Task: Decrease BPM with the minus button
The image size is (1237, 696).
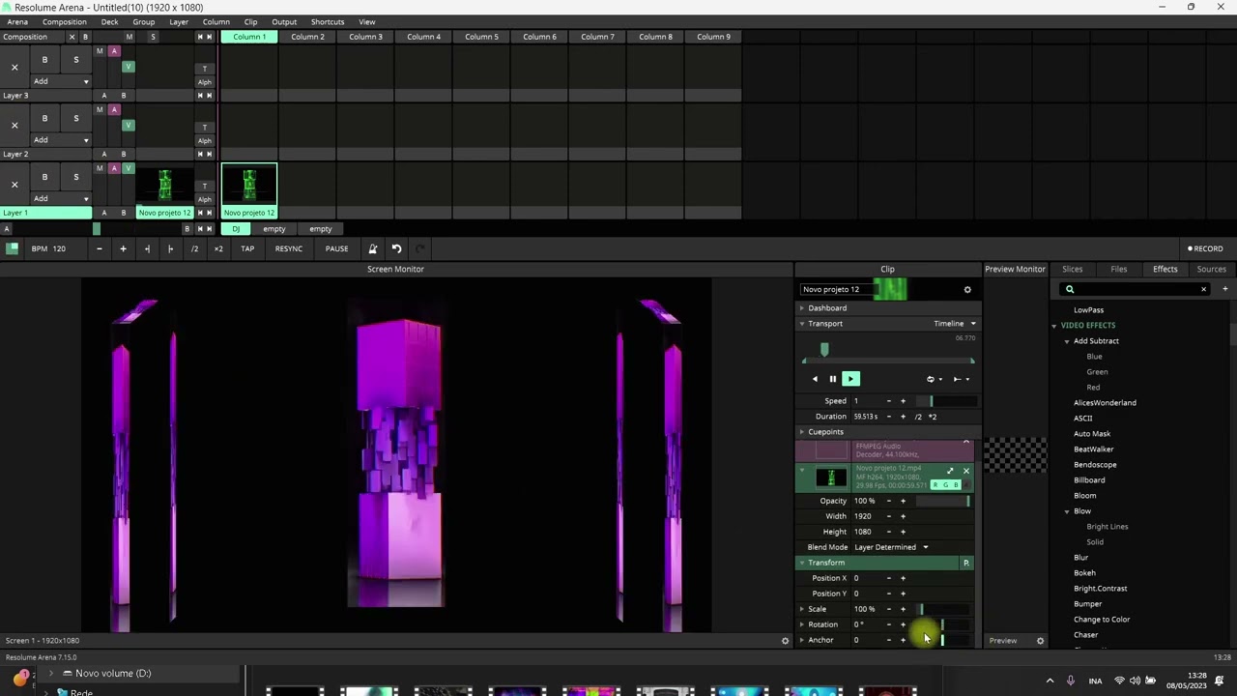Action: [99, 248]
